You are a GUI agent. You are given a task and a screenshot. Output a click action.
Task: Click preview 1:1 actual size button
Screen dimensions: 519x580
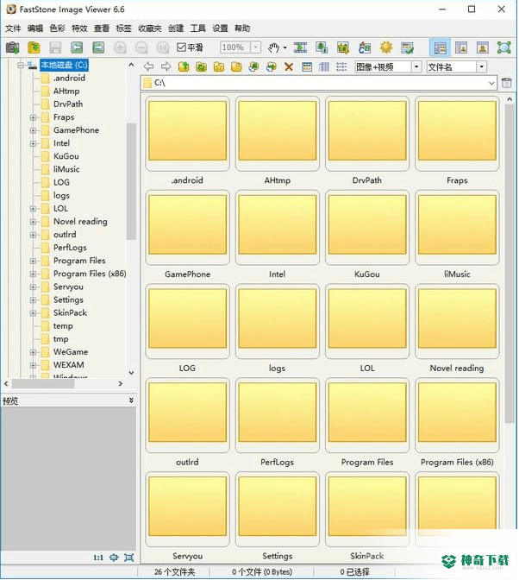tap(98, 558)
